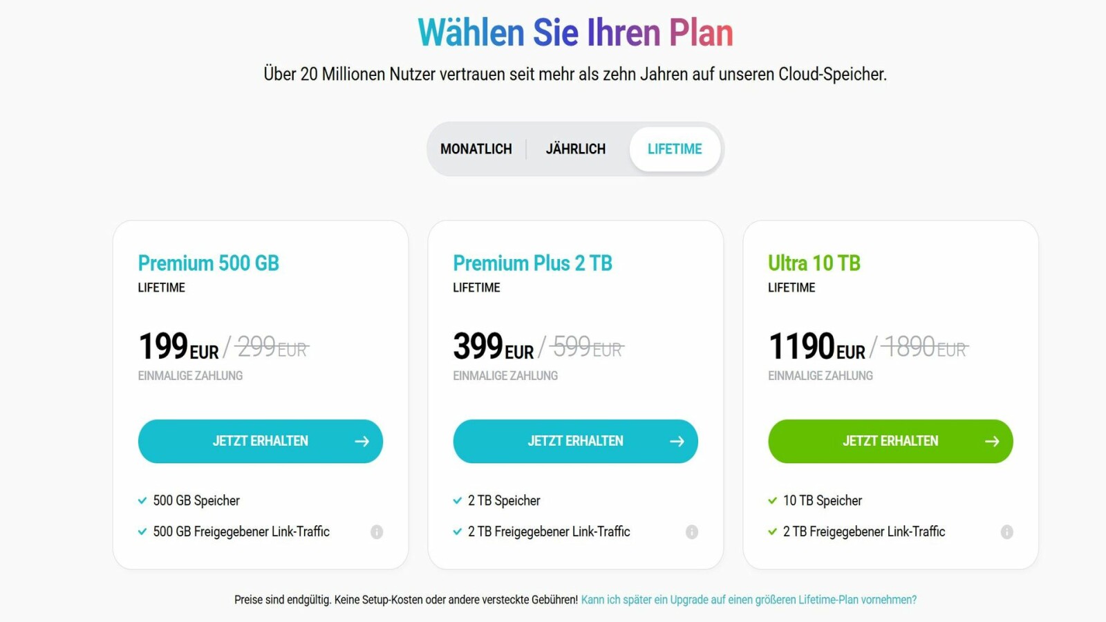Click the Premium Plus 2 TB title
This screenshot has height=622, width=1106.
[x=533, y=263]
